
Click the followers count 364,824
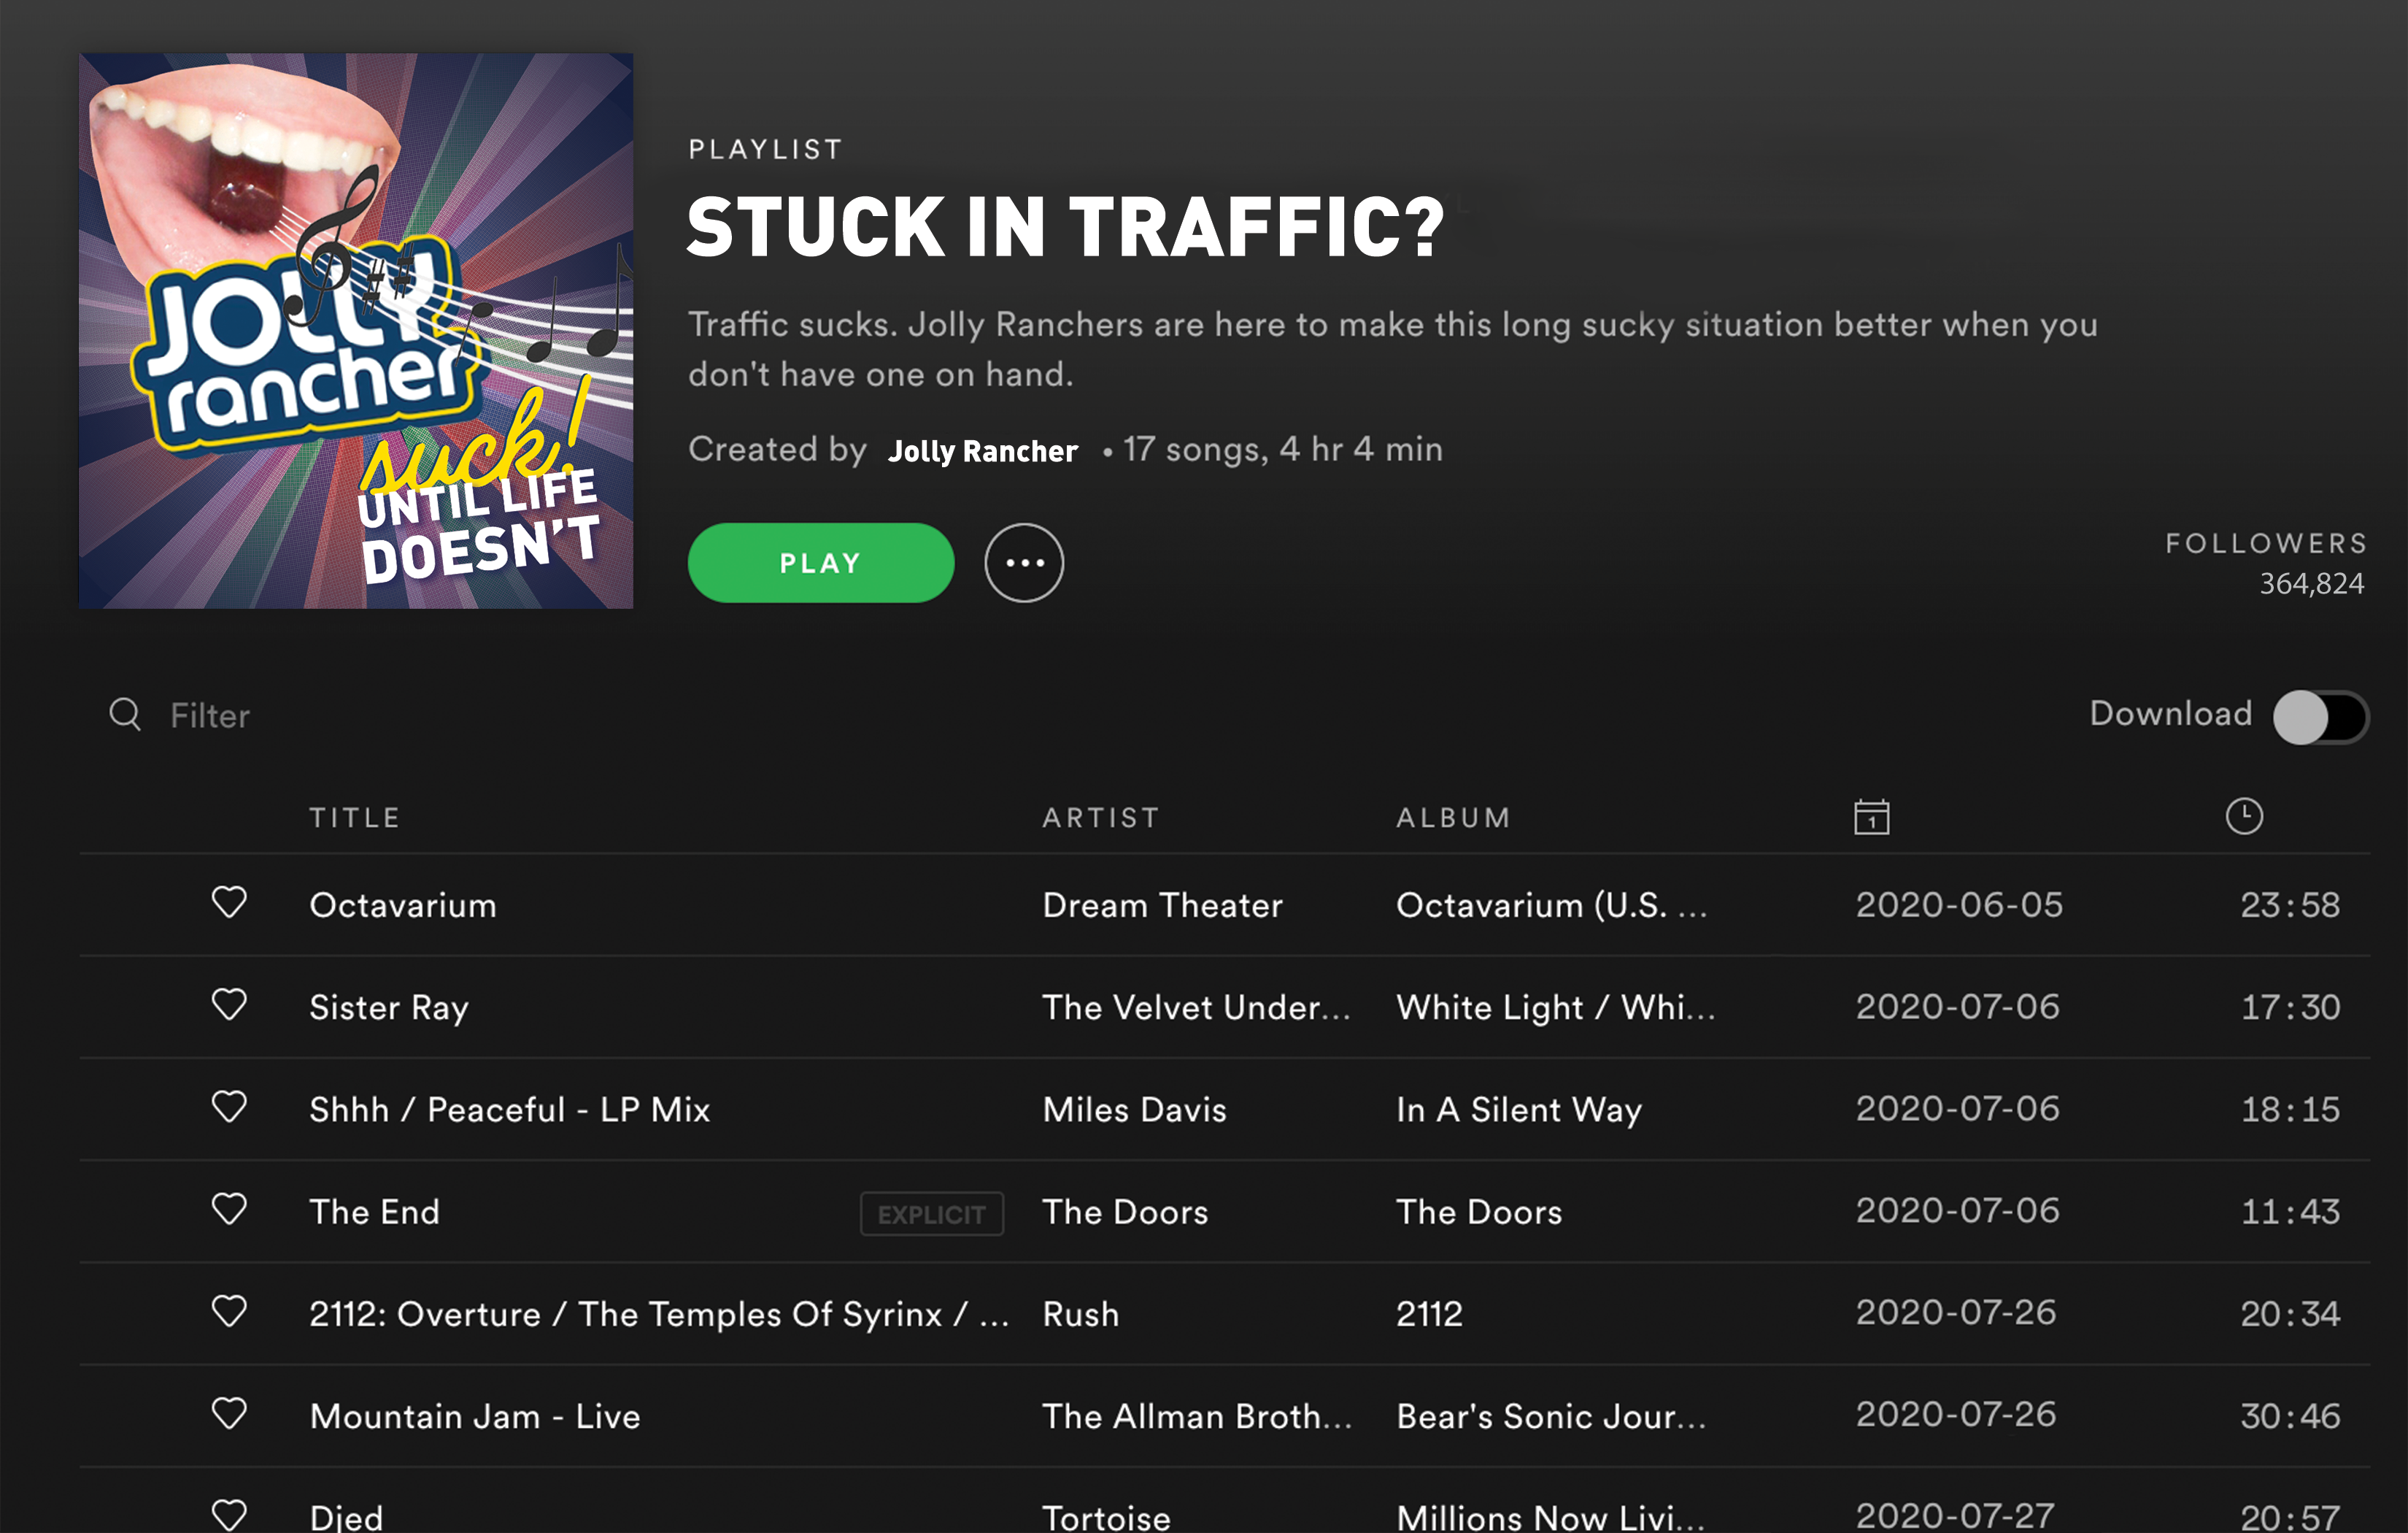tap(2312, 583)
